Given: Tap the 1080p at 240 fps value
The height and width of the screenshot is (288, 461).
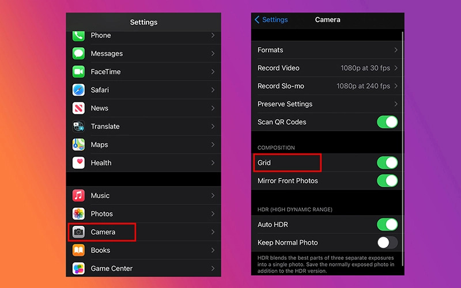Looking at the screenshot, I should point(363,86).
